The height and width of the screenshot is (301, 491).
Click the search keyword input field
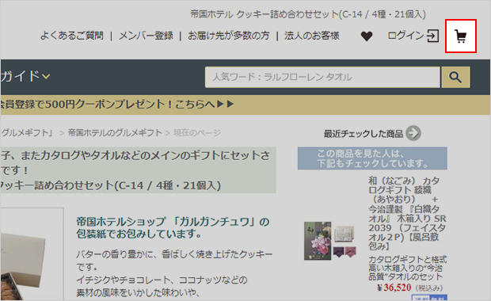click(322, 77)
